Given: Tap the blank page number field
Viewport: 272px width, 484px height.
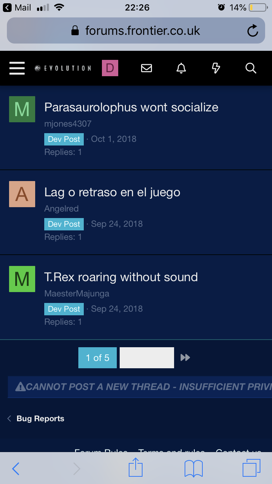Looking at the screenshot, I should (147, 358).
